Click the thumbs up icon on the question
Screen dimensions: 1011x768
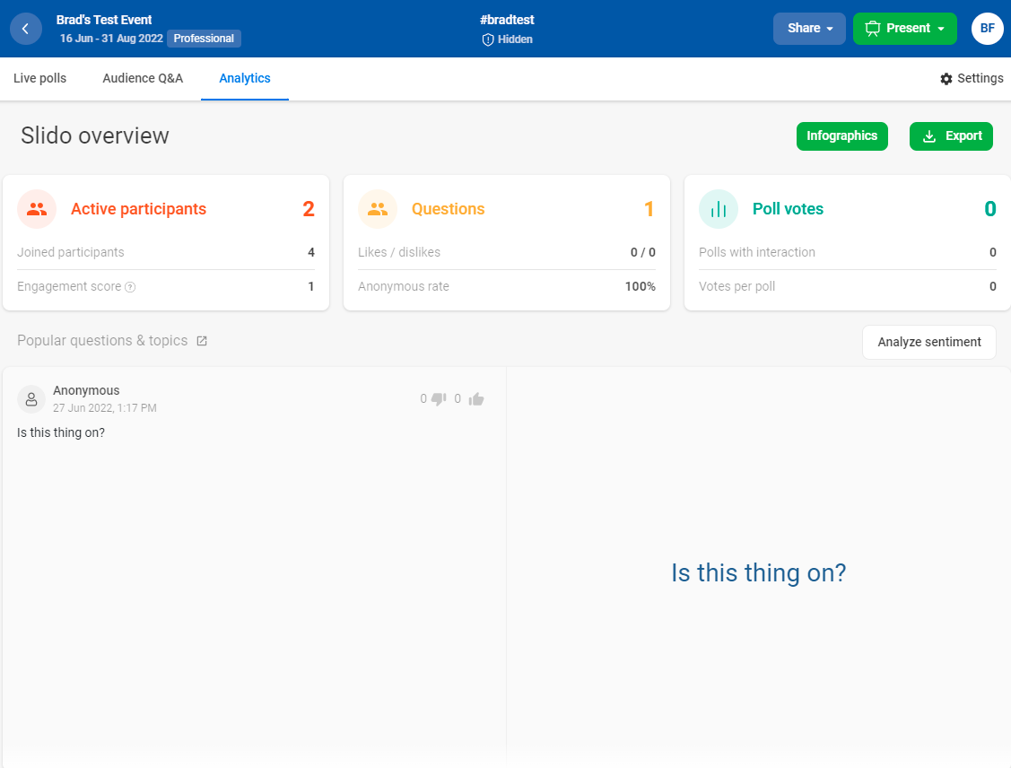click(475, 398)
